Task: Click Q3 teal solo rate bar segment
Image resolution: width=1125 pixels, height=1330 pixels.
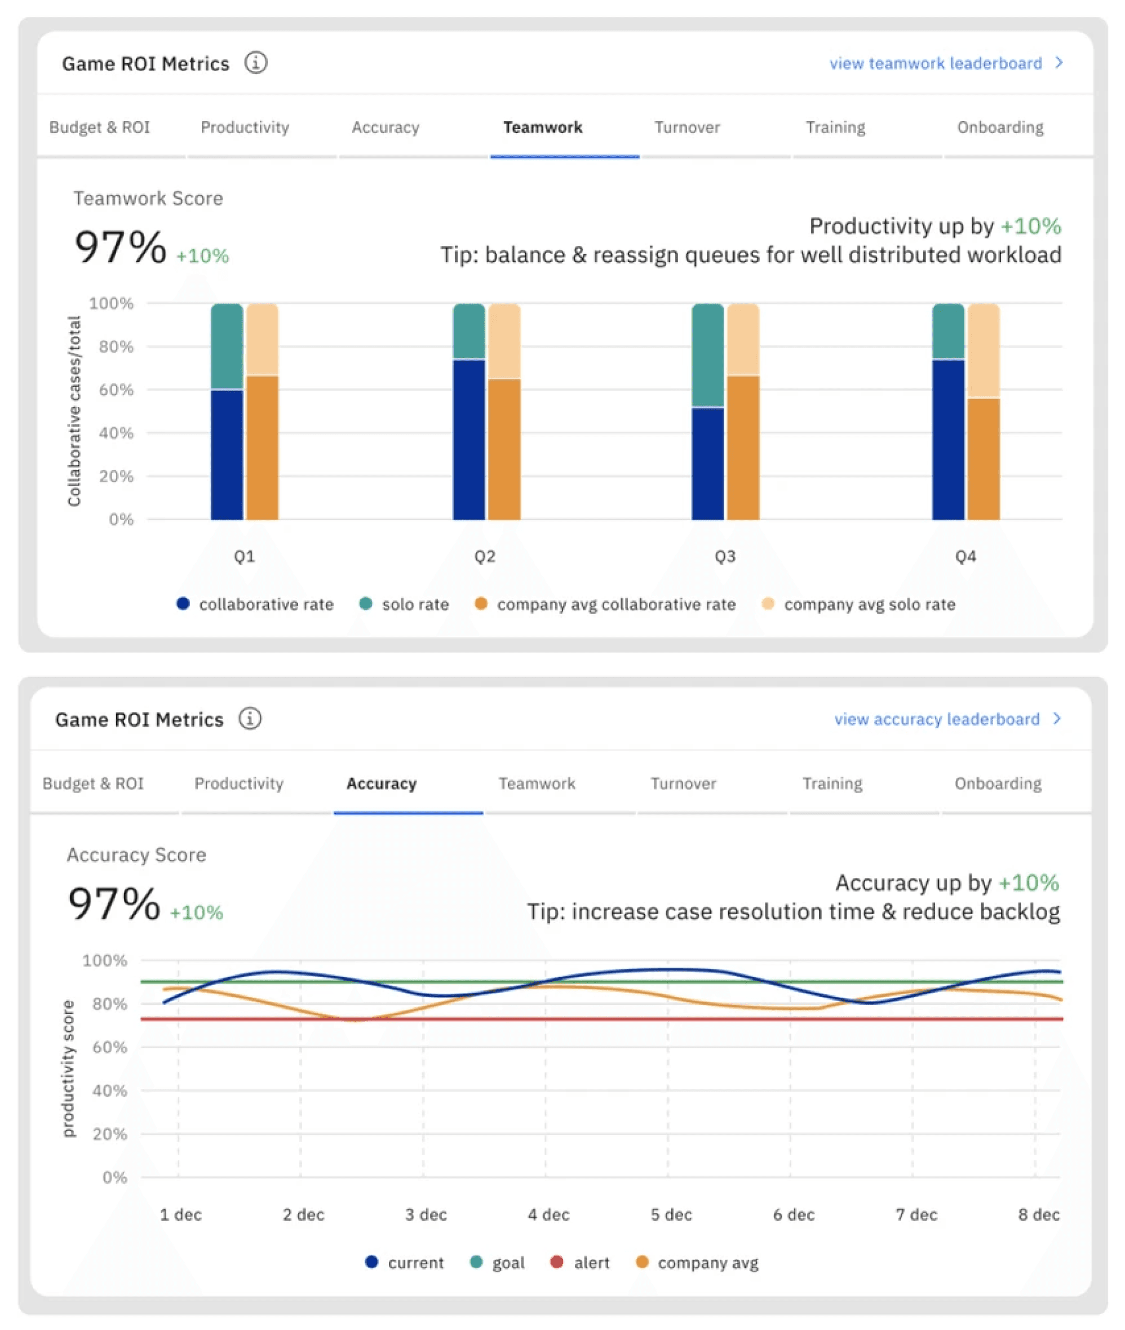Action: (708, 355)
